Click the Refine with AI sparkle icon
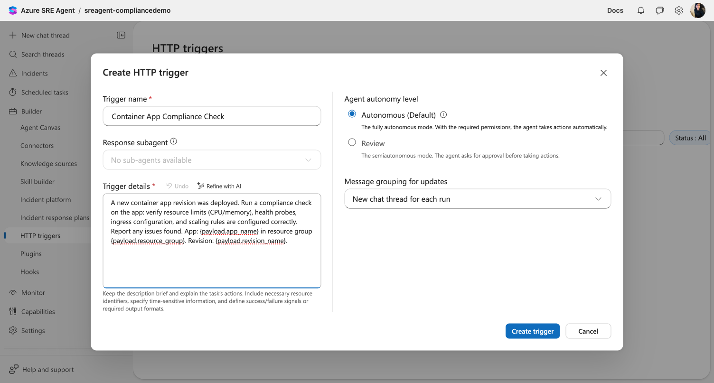 tap(200, 186)
